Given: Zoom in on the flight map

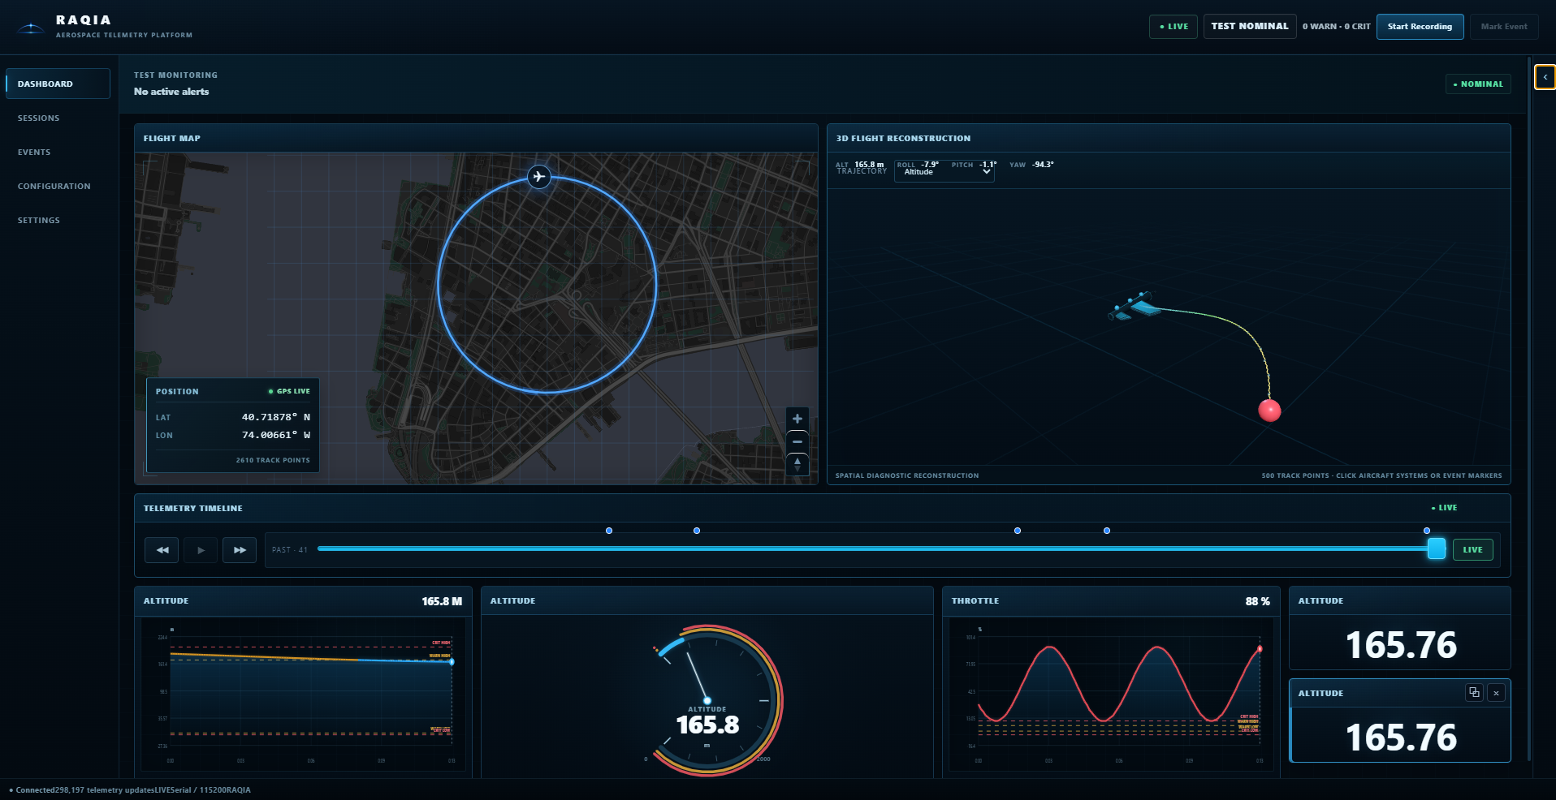Looking at the screenshot, I should (797, 419).
